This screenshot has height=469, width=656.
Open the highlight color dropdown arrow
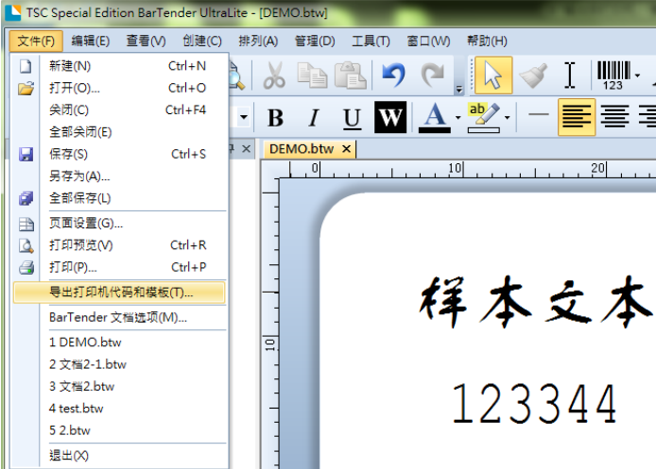(x=508, y=118)
